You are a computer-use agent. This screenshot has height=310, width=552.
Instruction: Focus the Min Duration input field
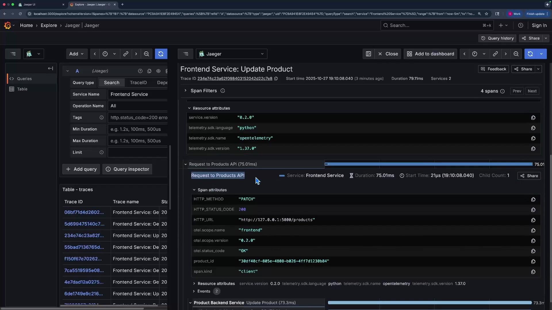(137, 129)
